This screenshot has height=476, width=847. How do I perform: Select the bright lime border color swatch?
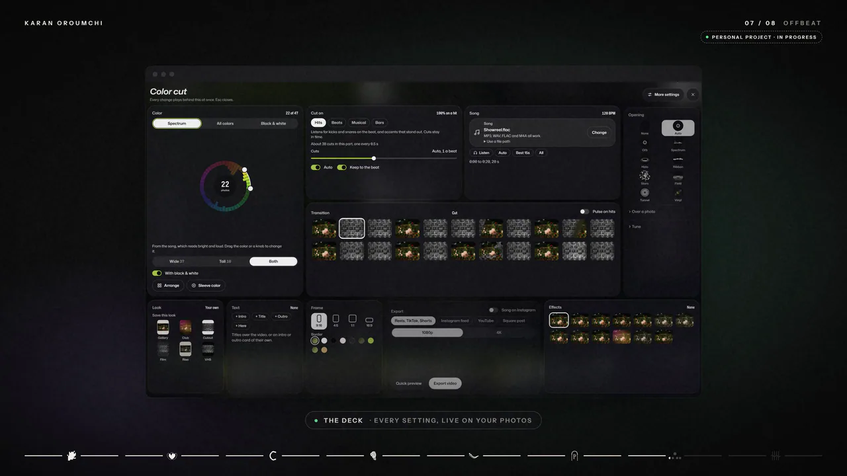(371, 340)
